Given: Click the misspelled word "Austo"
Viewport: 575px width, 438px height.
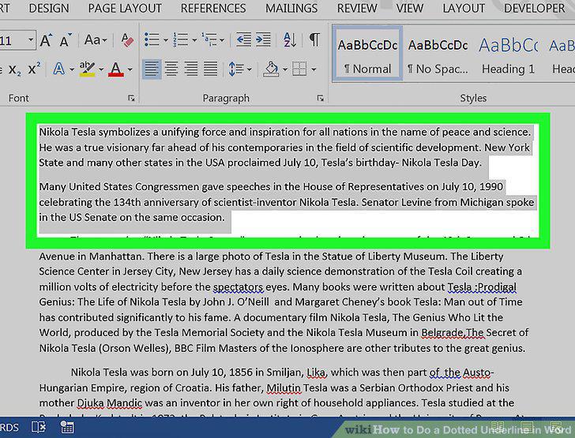Looking at the screenshot, I should tap(476, 372).
